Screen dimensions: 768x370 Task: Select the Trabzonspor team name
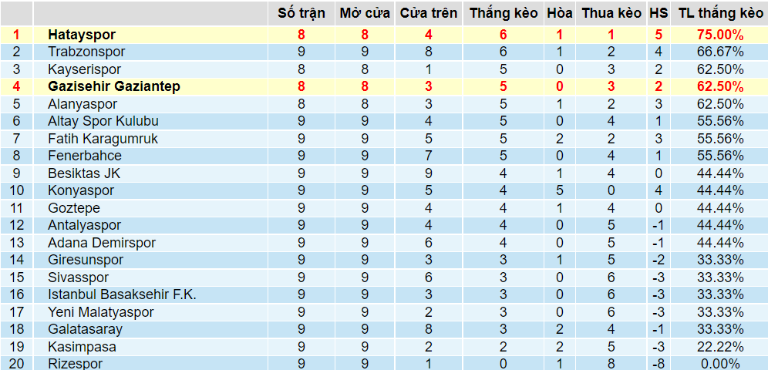(86, 52)
